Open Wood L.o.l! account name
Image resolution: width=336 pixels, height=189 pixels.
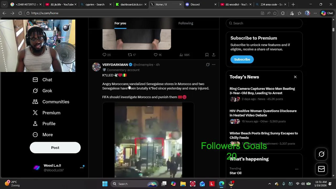point(52,166)
